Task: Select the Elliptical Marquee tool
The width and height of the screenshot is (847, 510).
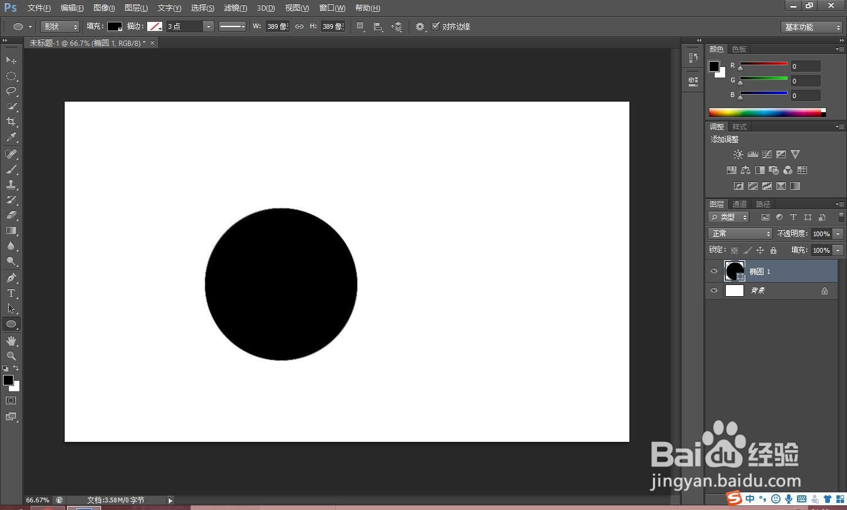Action: point(11,76)
